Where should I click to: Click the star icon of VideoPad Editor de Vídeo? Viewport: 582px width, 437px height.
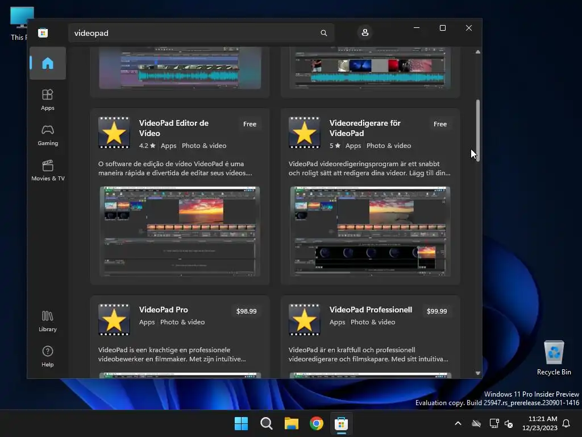pos(114,133)
